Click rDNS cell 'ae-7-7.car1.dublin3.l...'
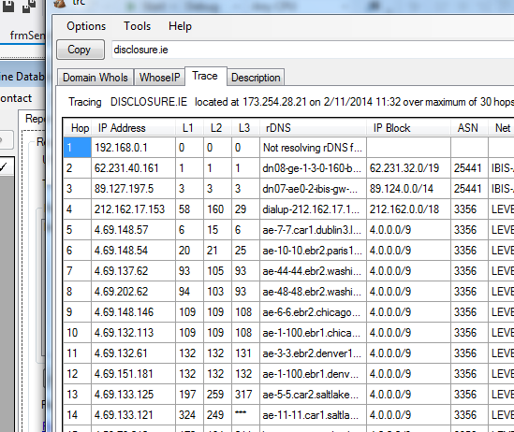 coord(313,230)
